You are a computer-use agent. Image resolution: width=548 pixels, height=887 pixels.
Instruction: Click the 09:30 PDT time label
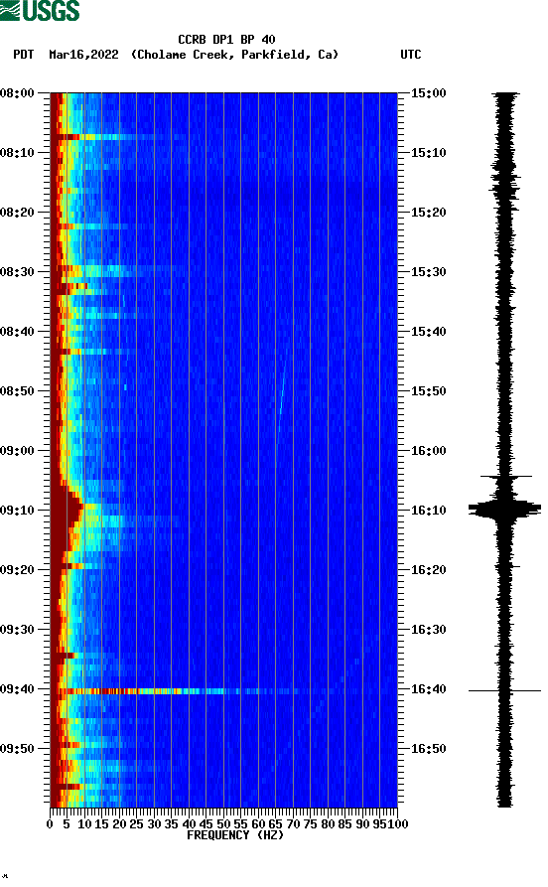[17, 630]
